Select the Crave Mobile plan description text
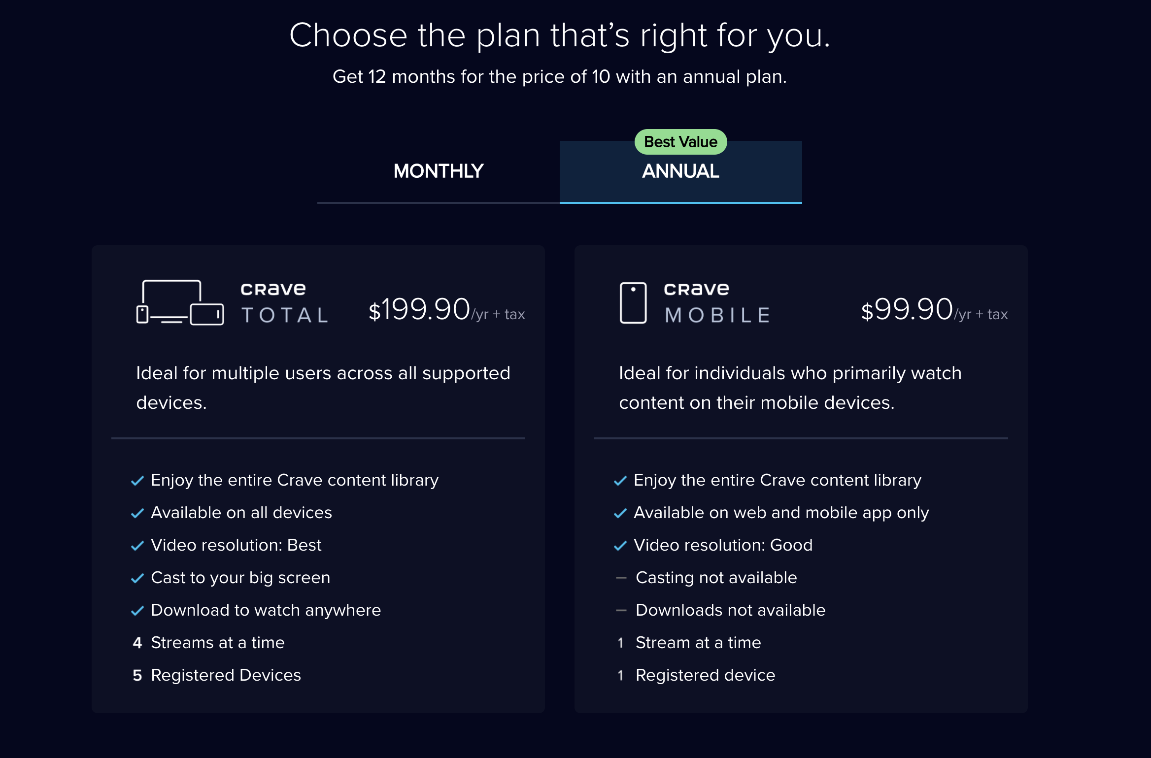 (x=790, y=388)
